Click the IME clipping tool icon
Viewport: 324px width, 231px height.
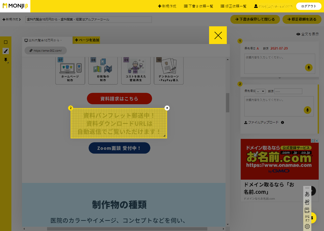click(x=307, y=202)
